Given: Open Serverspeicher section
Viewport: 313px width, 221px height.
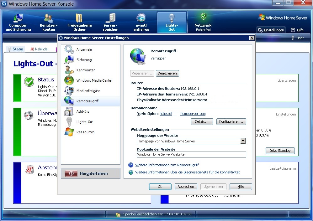Looking at the screenshot, I should click(110, 22).
